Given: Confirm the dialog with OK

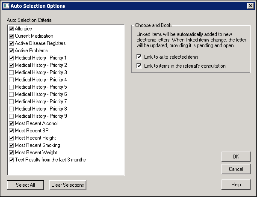Looking at the screenshot, I should (x=236, y=157).
